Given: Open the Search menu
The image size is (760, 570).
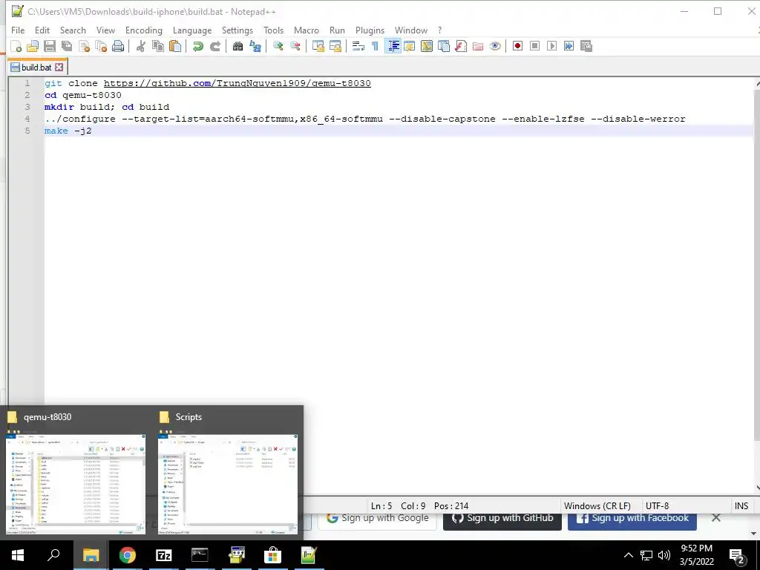Looking at the screenshot, I should click(73, 30).
